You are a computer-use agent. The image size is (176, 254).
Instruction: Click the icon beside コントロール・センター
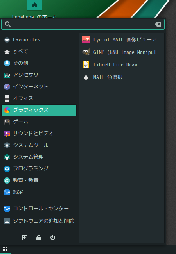[x=7, y=209]
